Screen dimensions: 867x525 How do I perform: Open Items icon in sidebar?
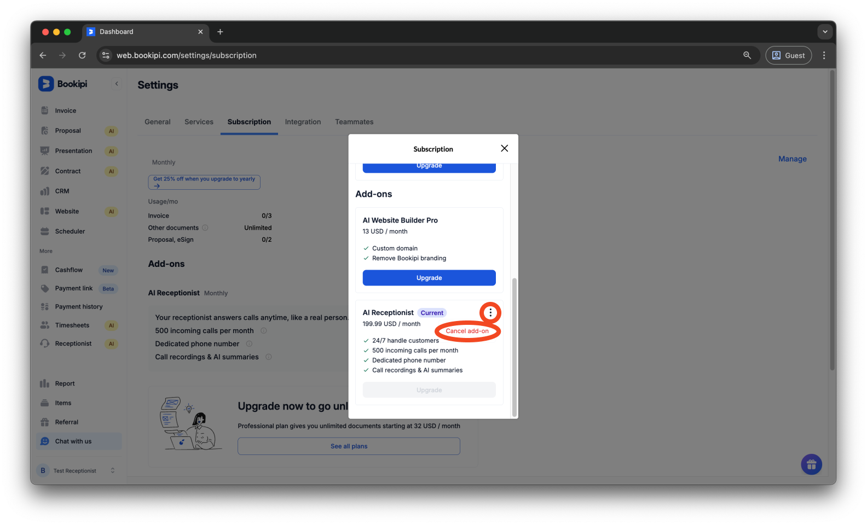(x=45, y=403)
